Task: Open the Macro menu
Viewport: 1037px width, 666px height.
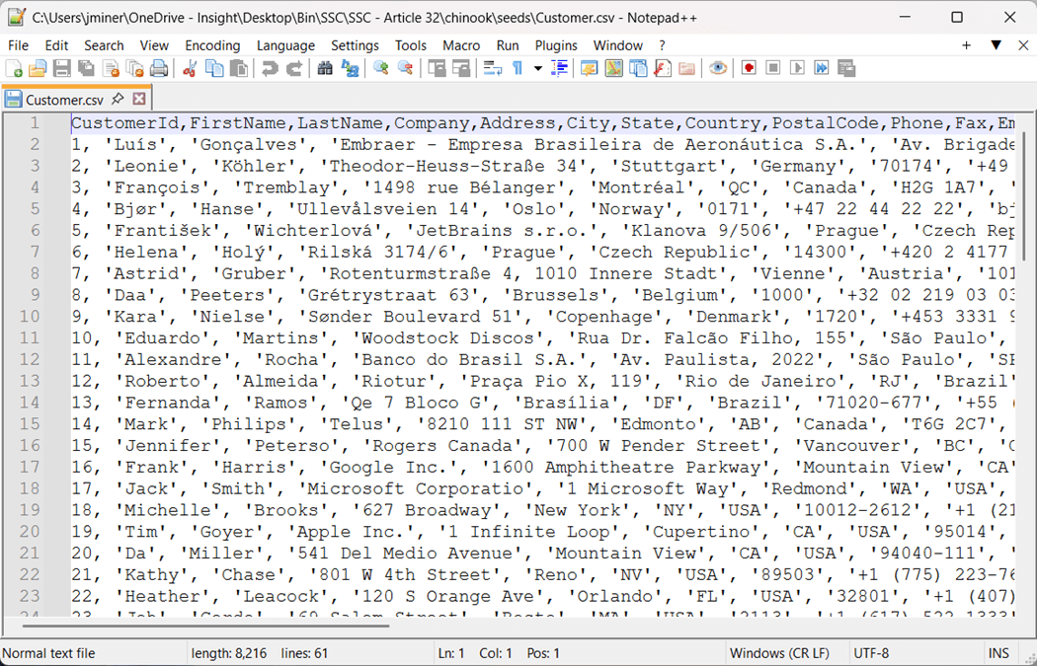Action: (461, 45)
